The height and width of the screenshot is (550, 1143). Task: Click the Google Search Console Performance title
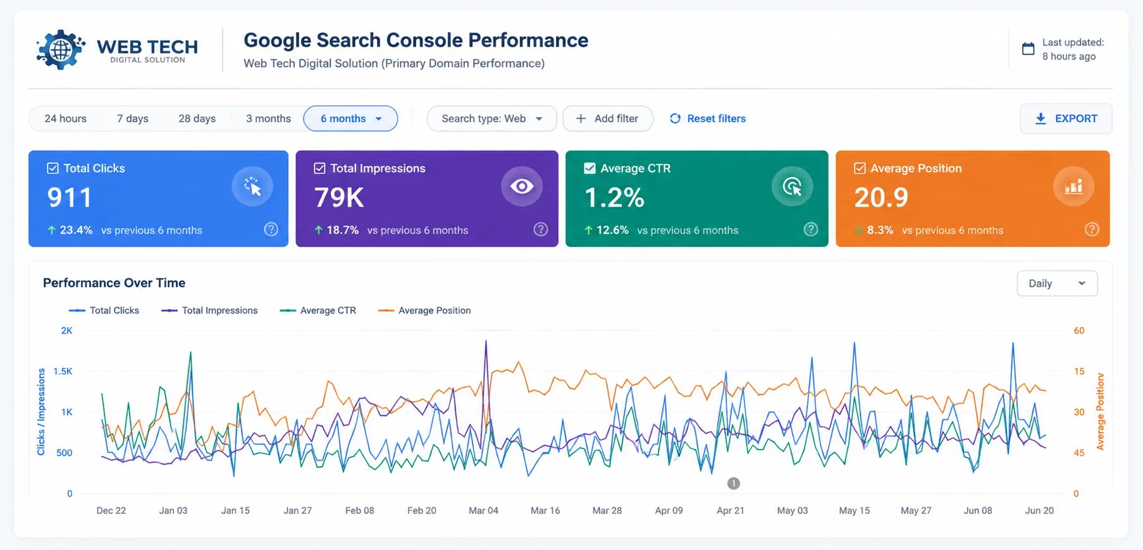click(416, 40)
